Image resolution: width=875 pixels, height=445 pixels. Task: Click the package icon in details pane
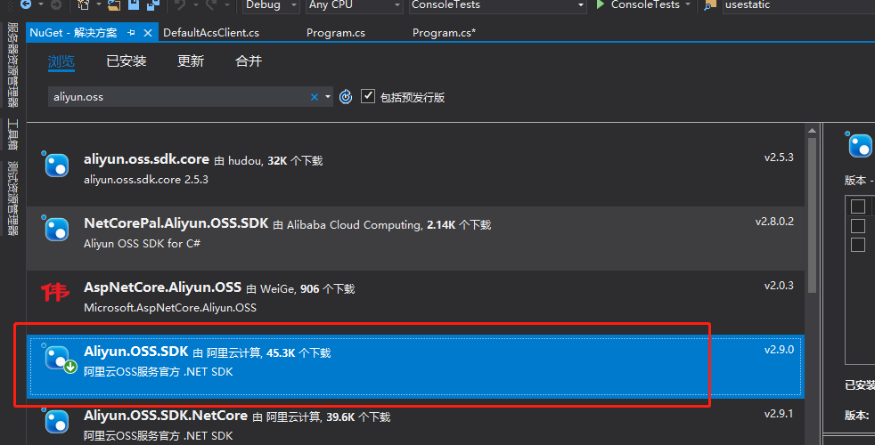[859, 145]
